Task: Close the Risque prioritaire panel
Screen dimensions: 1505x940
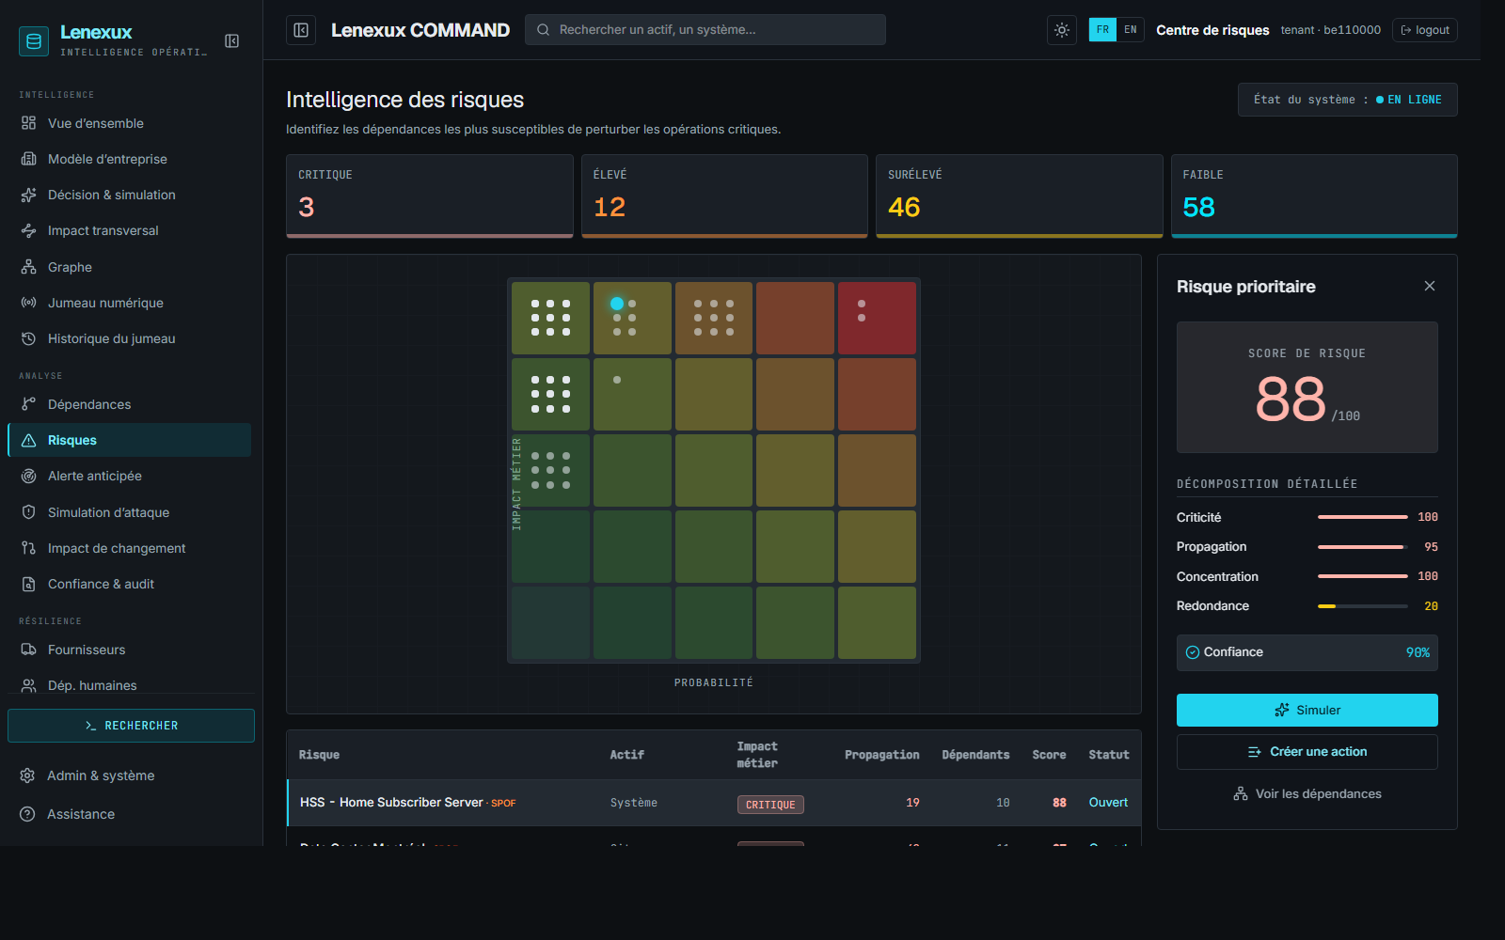Action: point(1430,286)
